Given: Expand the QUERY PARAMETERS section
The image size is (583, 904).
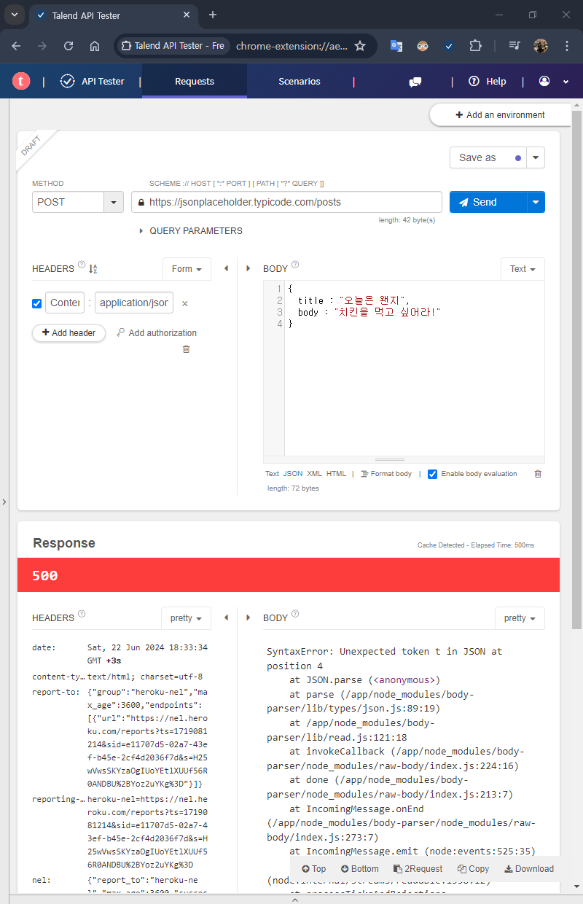Looking at the screenshot, I should pos(191,231).
